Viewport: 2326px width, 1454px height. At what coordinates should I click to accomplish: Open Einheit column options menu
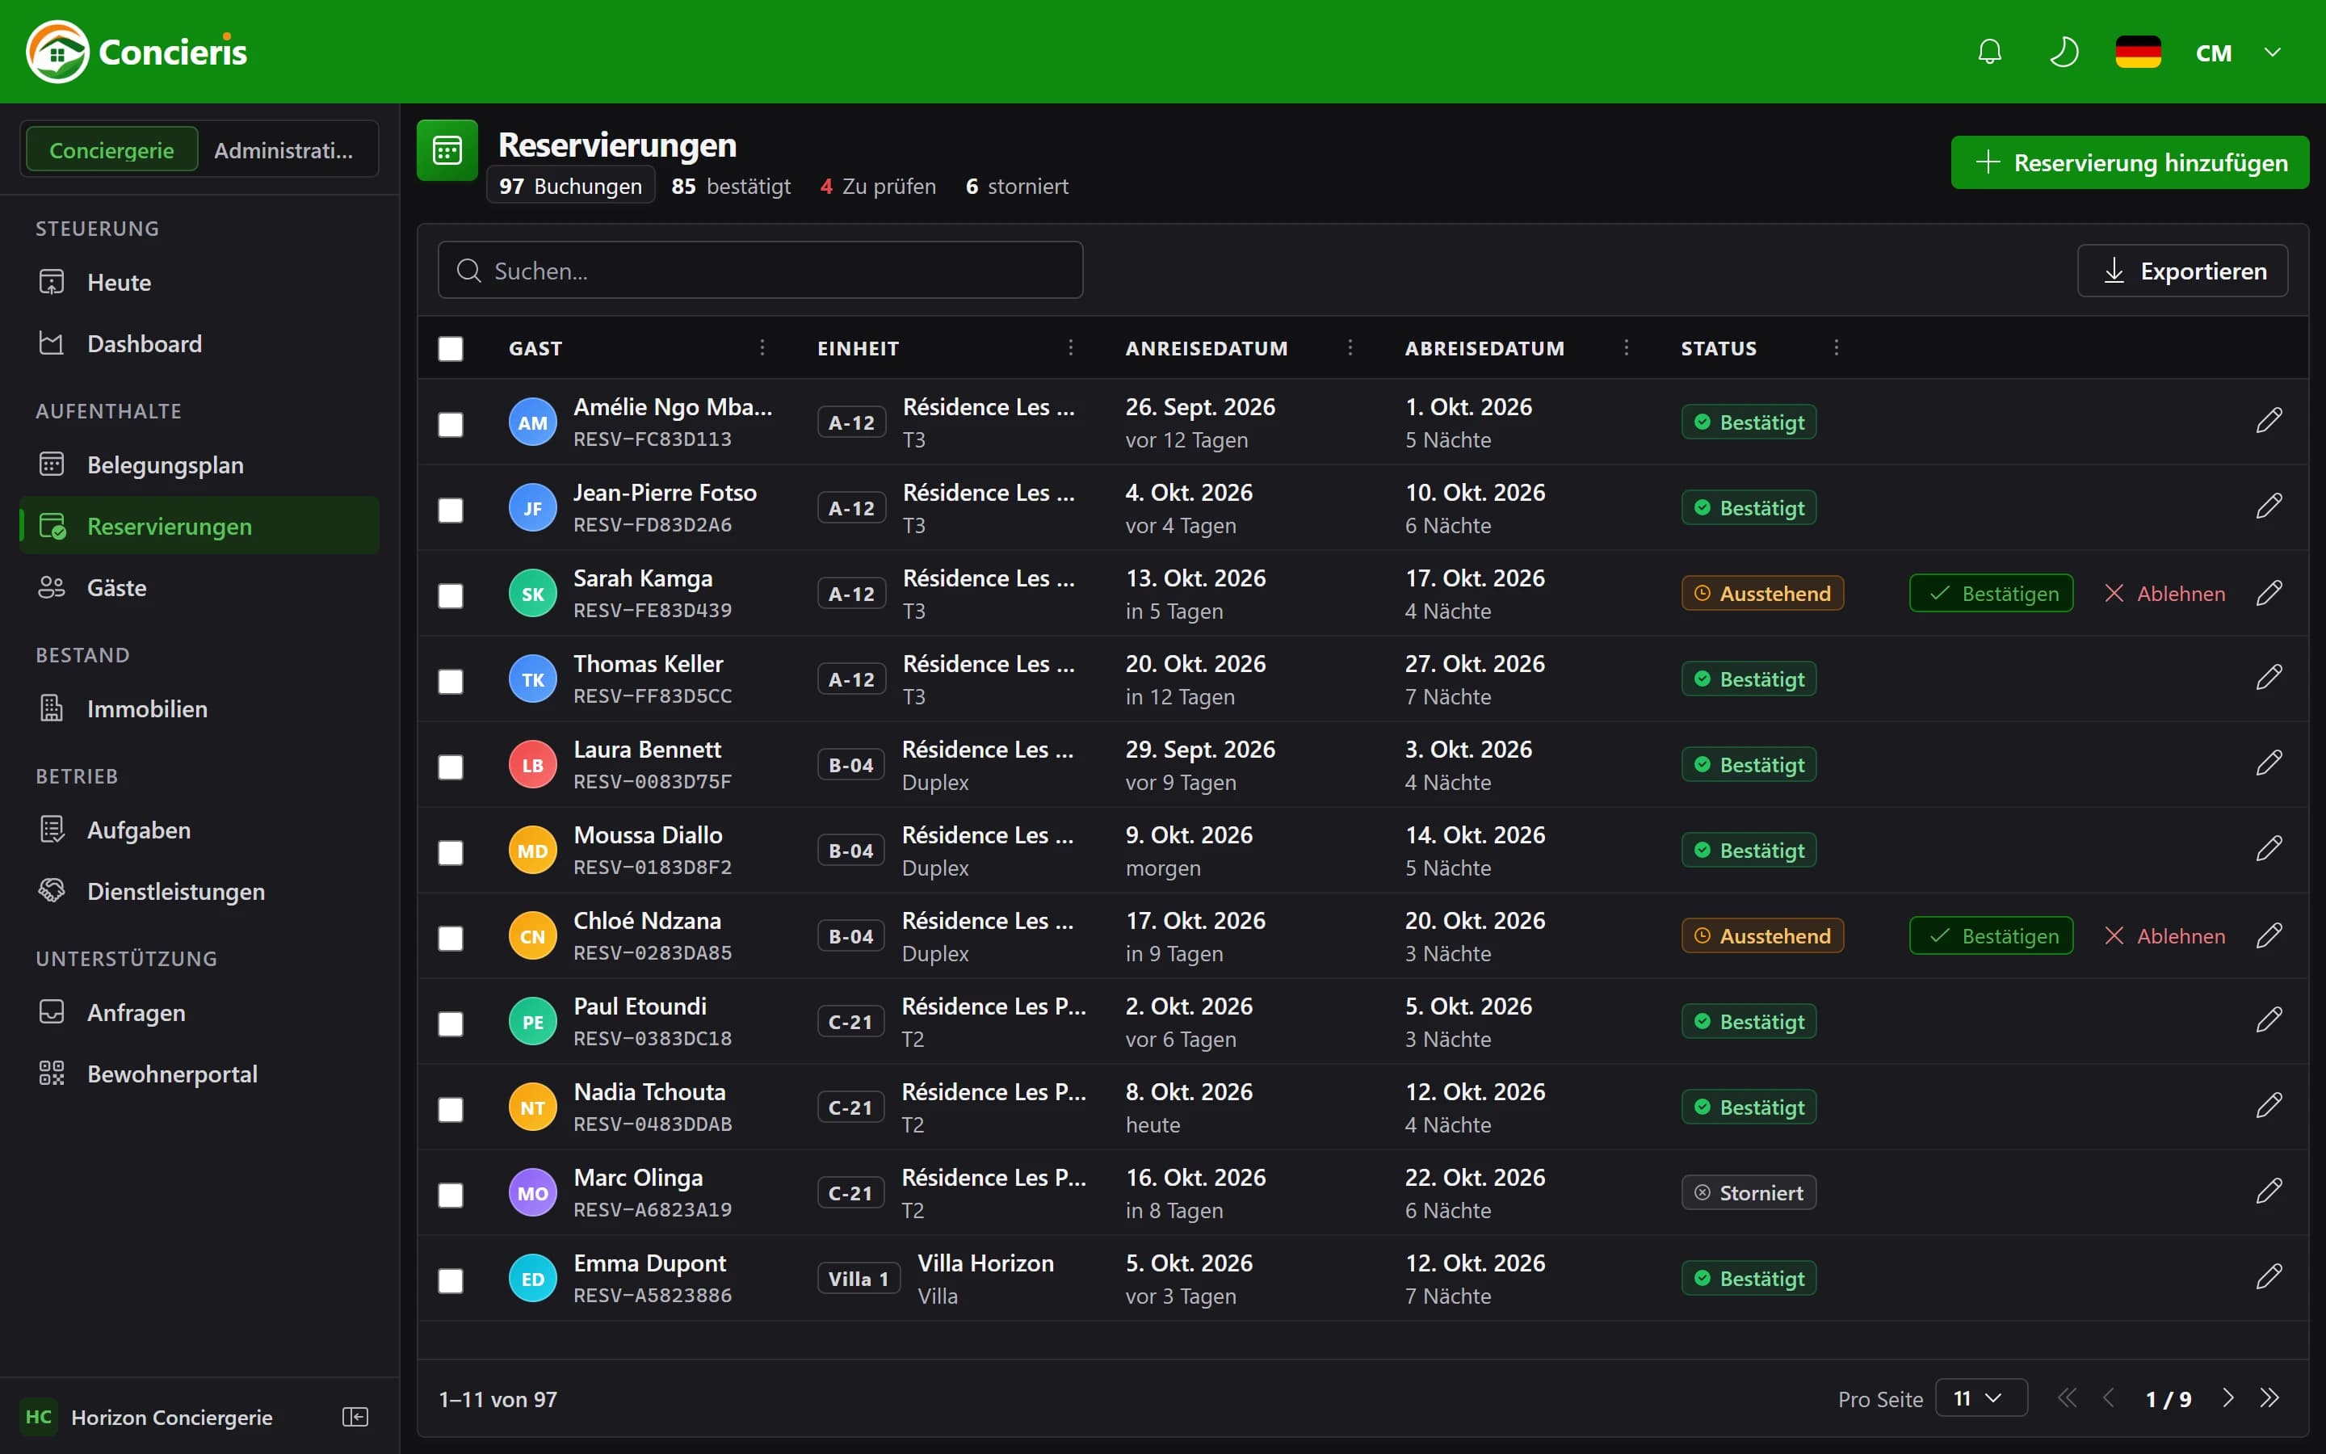point(1070,347)
